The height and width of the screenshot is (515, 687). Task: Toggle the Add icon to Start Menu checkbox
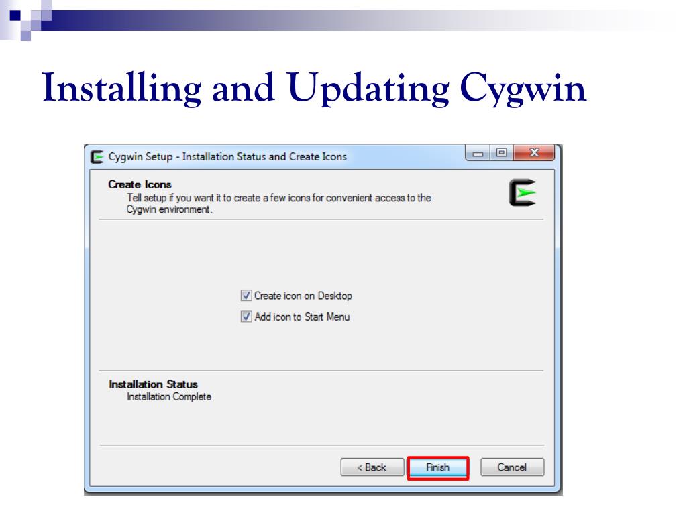pyautogui.click(x=246, y=317)
